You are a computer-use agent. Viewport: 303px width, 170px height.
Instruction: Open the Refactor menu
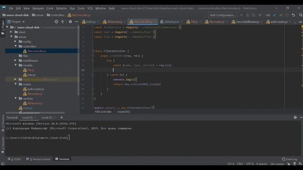(x=62, y=8)
